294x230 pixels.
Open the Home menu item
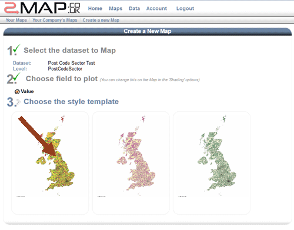pyautogui.click(x=95, y=8)
